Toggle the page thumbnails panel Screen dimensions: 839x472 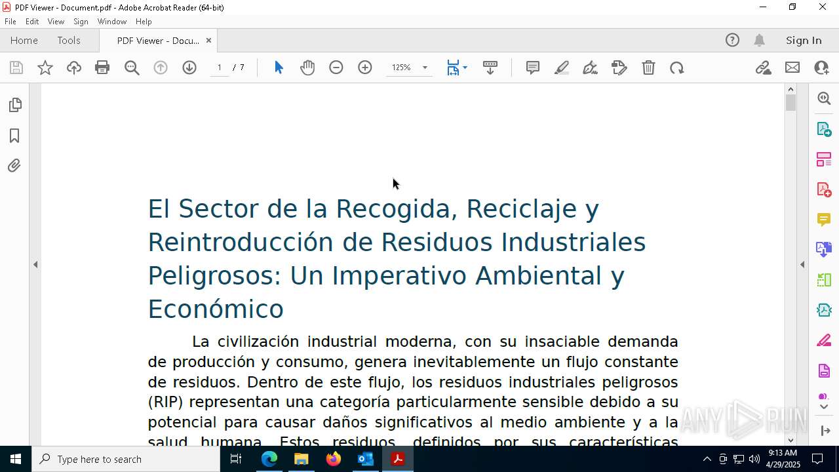point(14,105)
